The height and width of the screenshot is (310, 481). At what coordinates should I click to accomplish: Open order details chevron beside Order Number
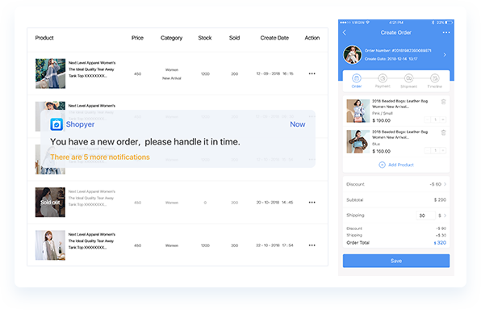pyautogui.click(x=445, y=55)
